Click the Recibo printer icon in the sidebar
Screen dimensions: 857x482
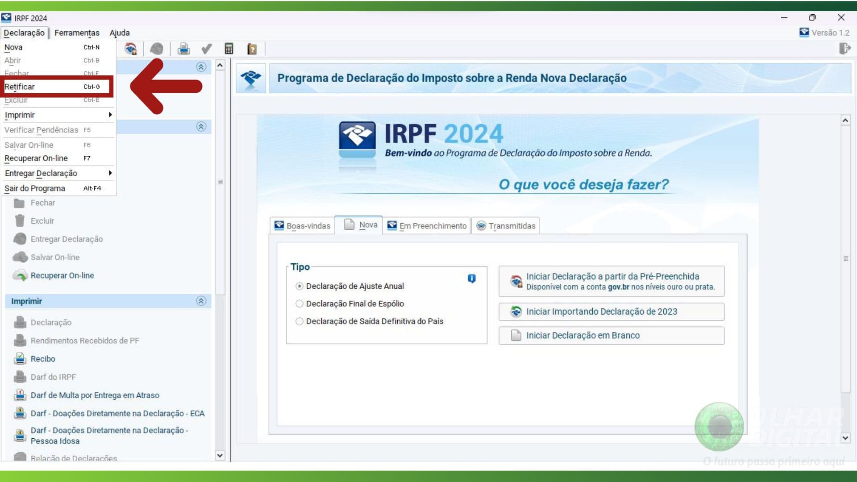tap(20, 359)
